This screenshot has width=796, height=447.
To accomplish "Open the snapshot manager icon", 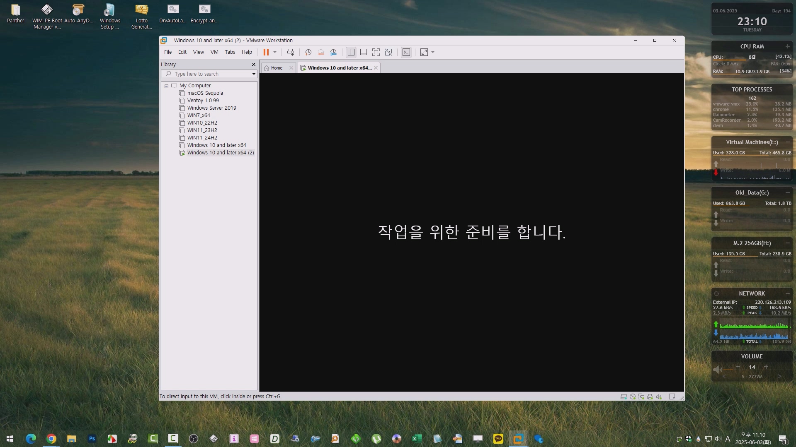I will (333, 52).
